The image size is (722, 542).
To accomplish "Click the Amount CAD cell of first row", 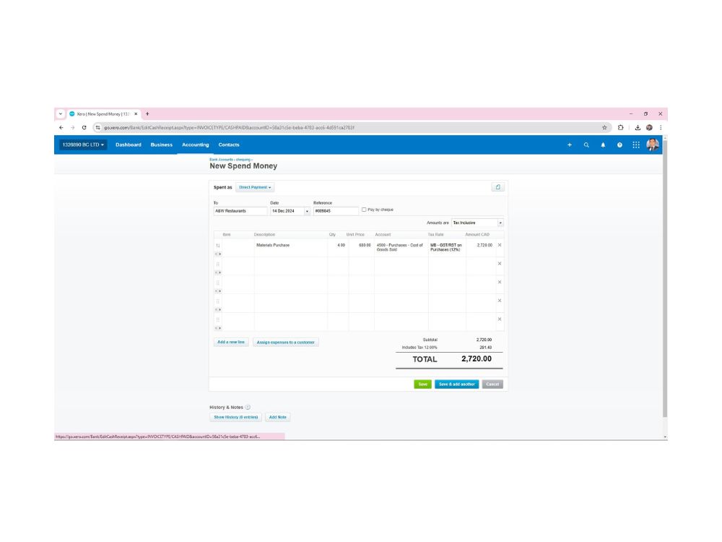I will point(480,247).
